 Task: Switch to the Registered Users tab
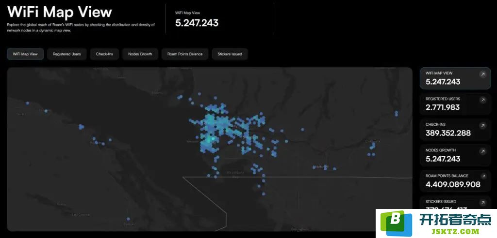(x=67, y=54)
